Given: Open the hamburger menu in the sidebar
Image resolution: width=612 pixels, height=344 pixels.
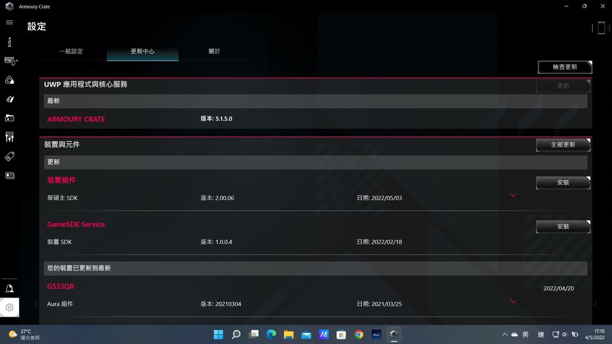Looking at the screenshot, I should [x=9, y=22].
